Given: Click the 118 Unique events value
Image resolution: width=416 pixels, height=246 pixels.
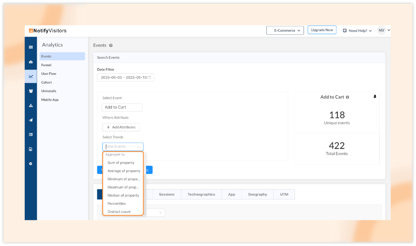Looking at the screenshot, I should click(x=337, y=115).
